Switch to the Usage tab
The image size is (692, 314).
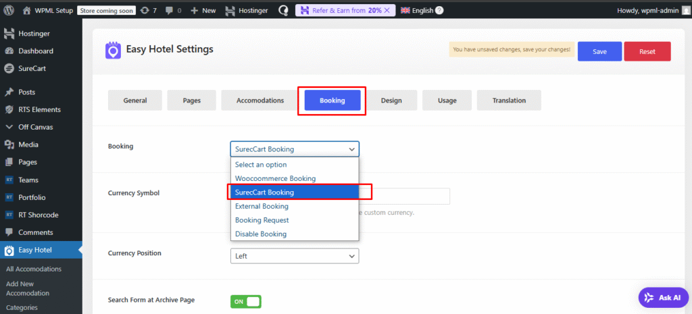point(447,100)
